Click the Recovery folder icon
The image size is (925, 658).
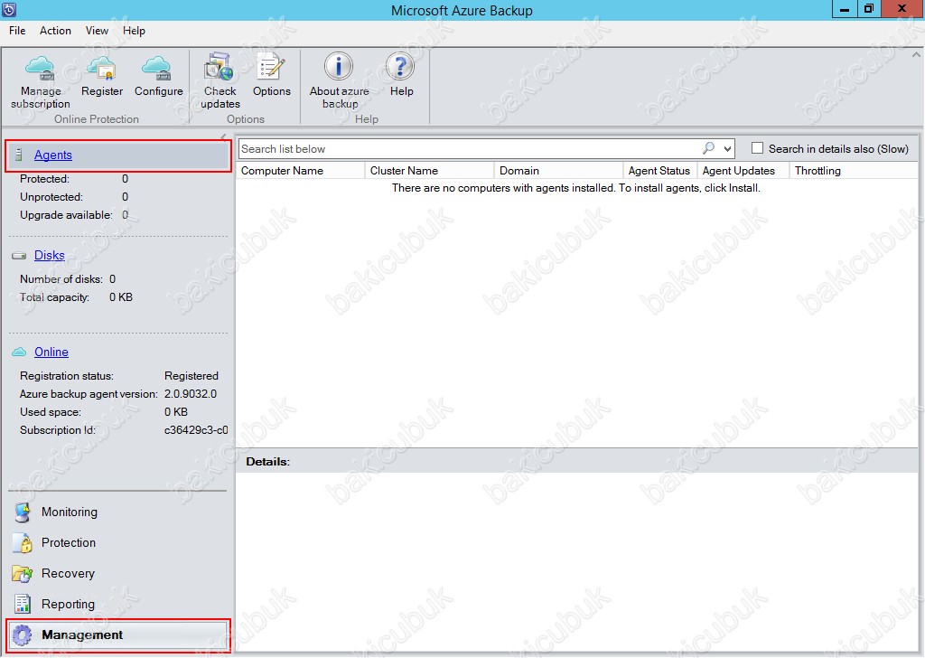pyautogui.click(x=23, y=574)
